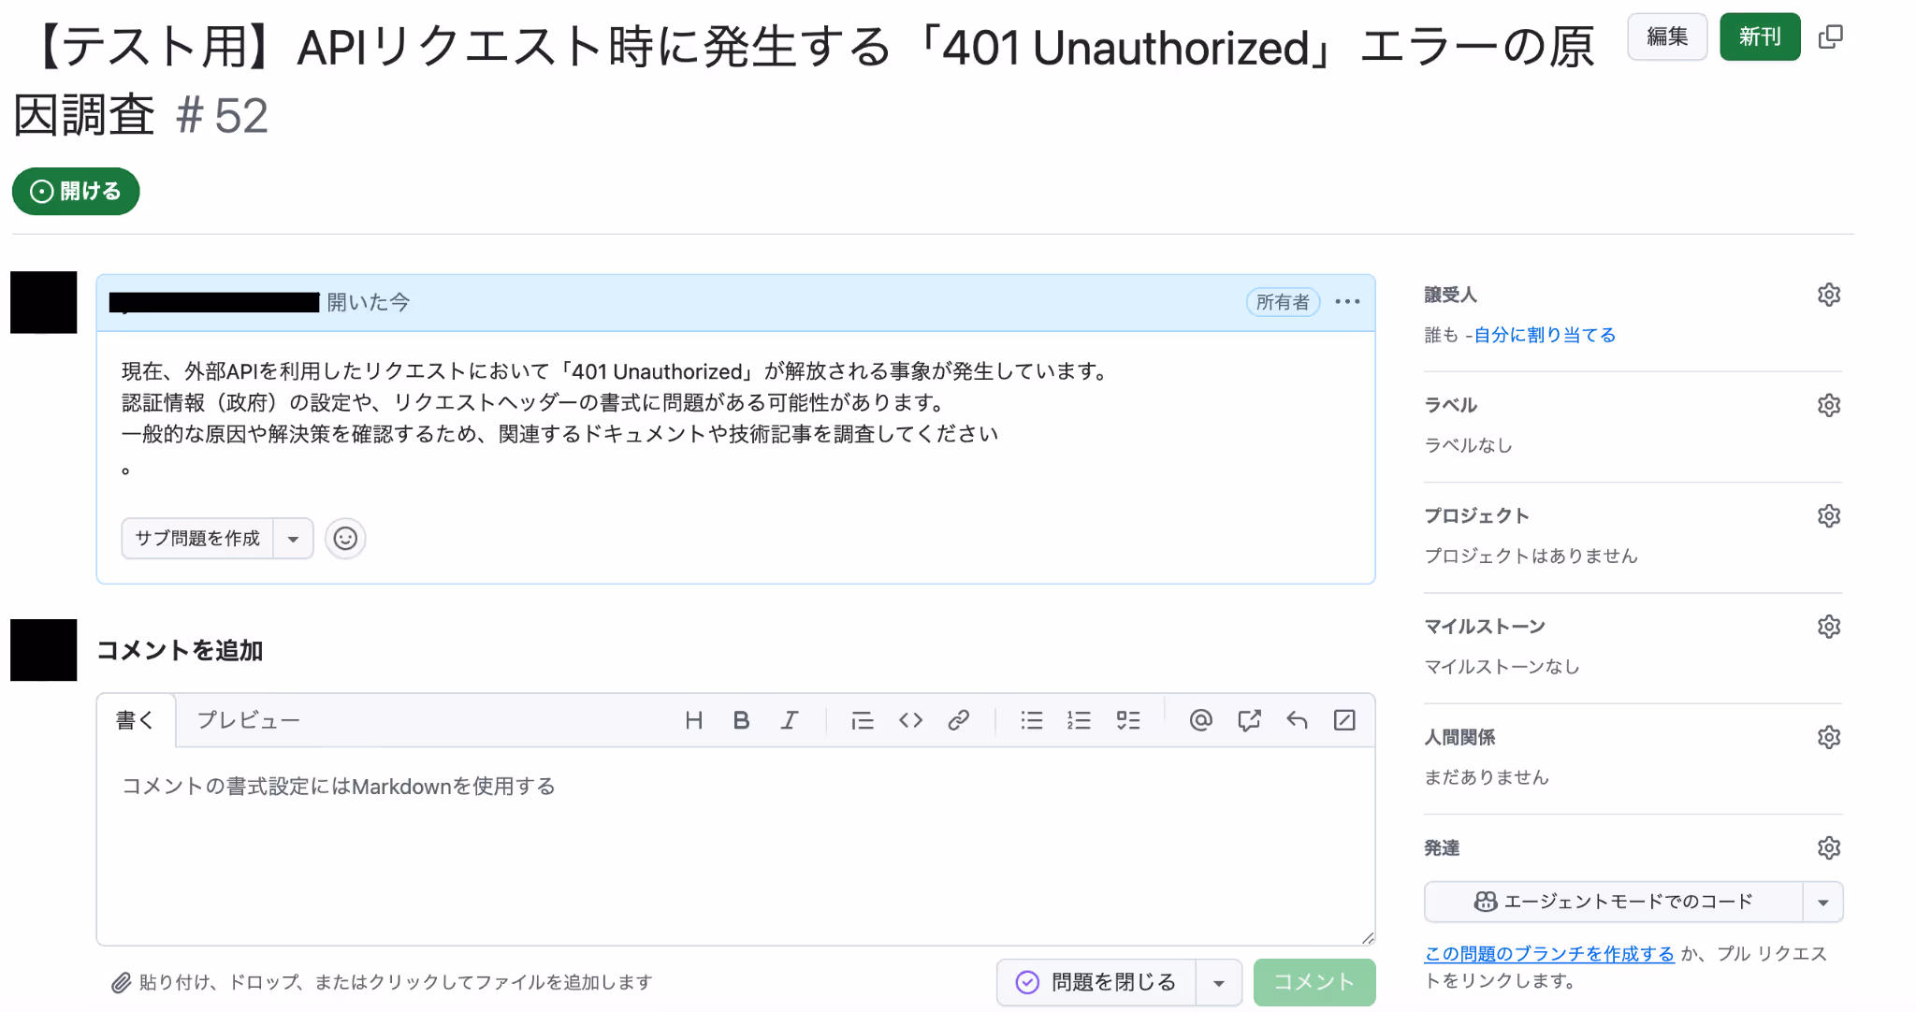
Task: Open エージェントモードでのコード dropdown arrow
Action: (x=1822, y=903)
